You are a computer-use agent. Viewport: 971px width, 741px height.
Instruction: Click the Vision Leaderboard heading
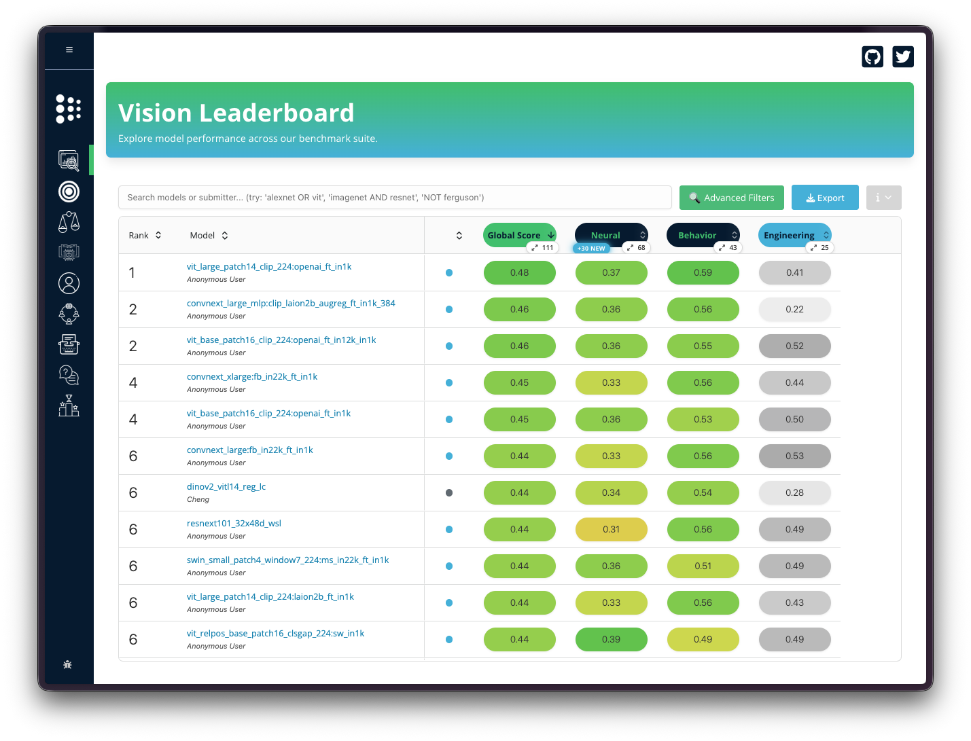coord(236,113)
